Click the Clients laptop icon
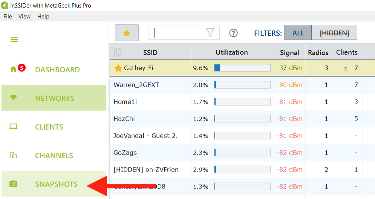The height and width of the screenshot is (199, 375). pos(14,127)
